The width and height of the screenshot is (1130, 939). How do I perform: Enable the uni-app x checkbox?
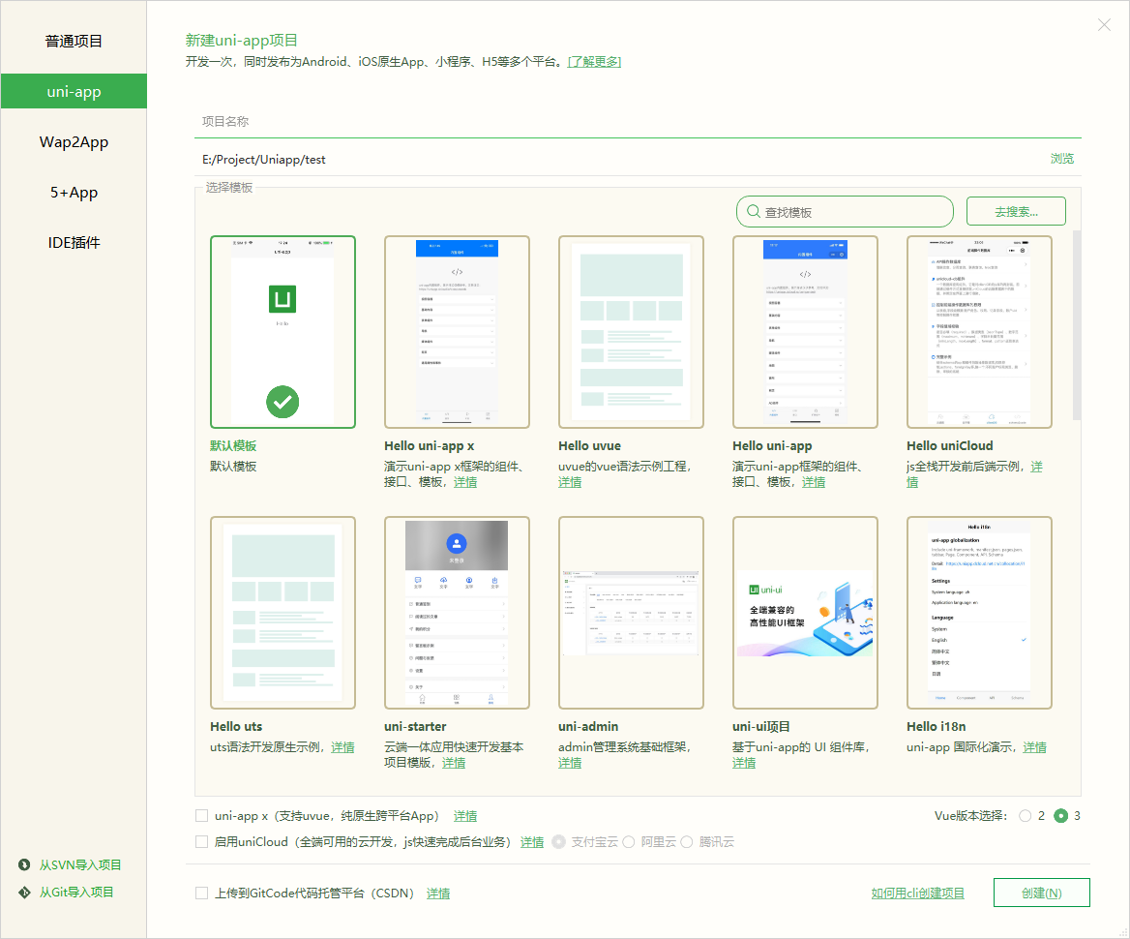tap(201, 815)
